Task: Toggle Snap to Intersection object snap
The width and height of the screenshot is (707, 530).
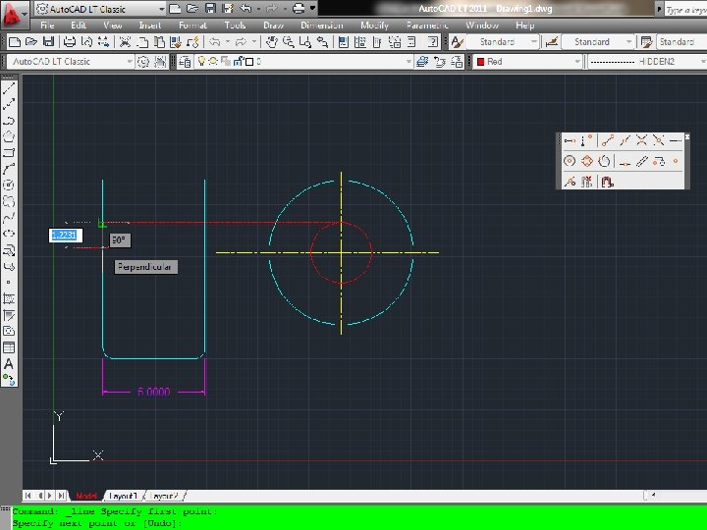Action: coord(641,141)
